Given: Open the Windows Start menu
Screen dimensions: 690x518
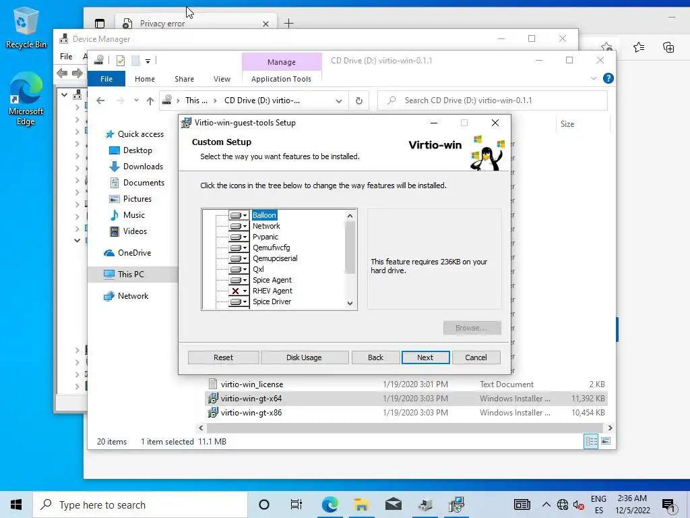Looking at the screenshot, I should pos(16,505).
